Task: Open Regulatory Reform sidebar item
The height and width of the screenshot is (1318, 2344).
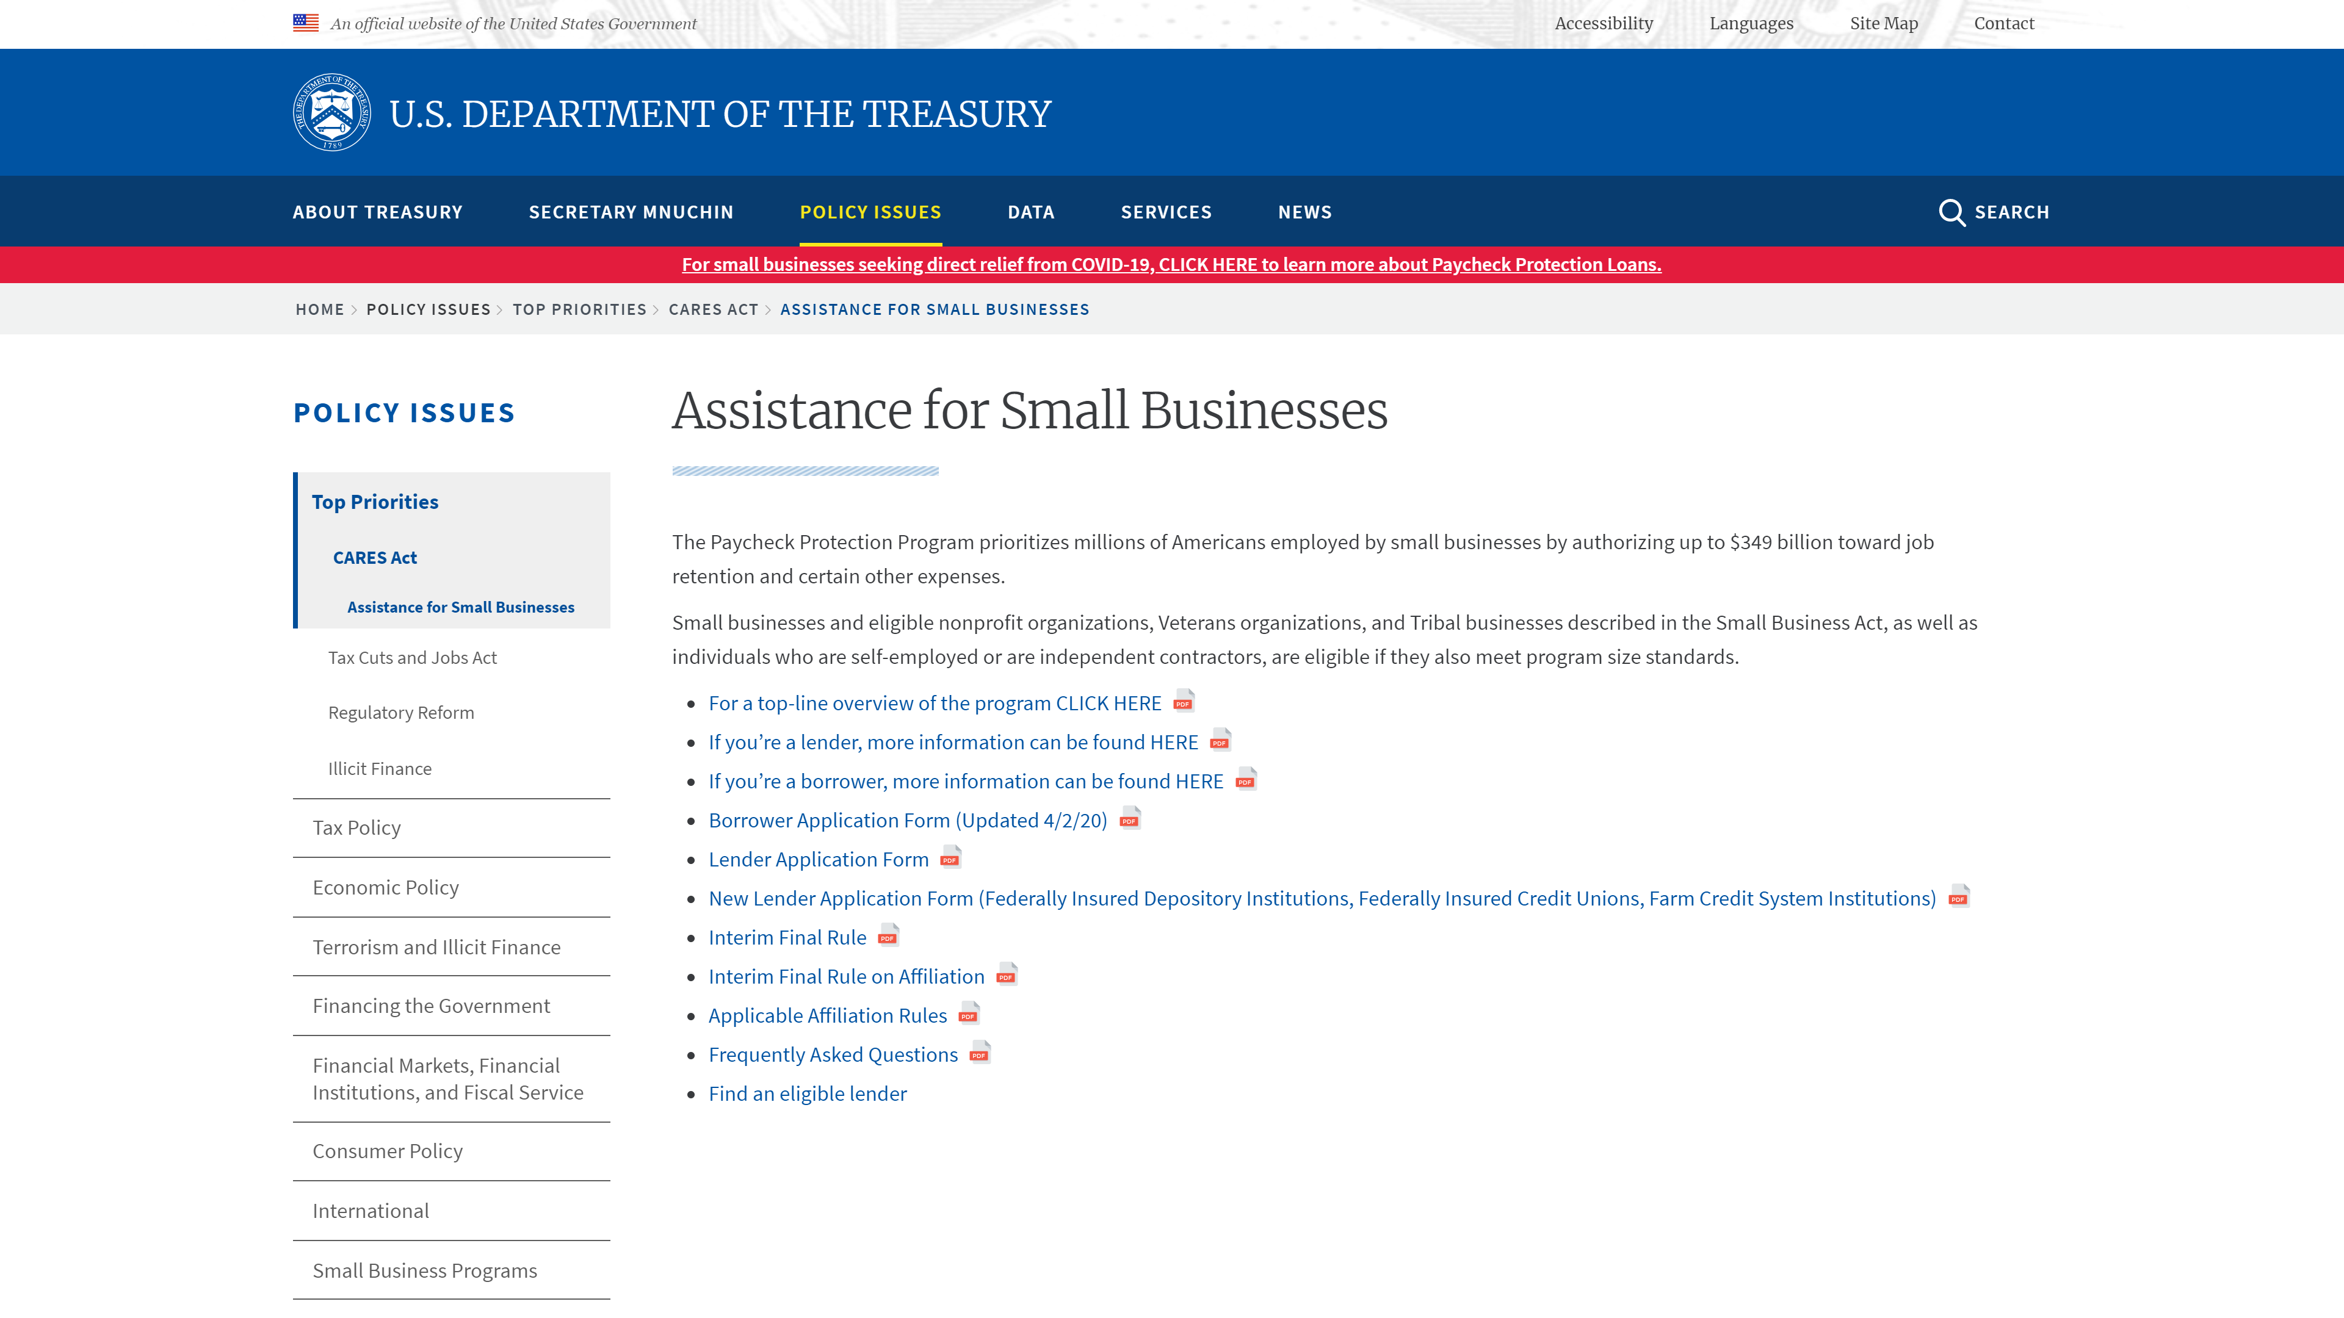Action: (401, 713)
